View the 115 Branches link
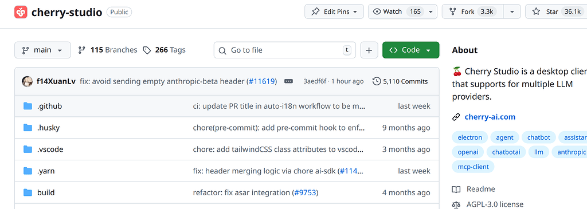This screenshot has width=587, height=209. tap(107, 50)
